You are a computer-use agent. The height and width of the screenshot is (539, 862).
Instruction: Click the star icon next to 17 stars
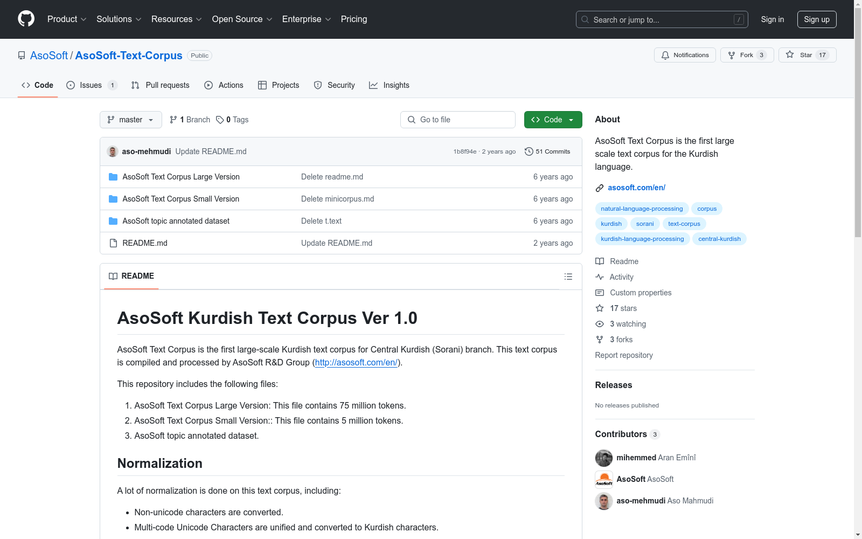tap(600, 308)
